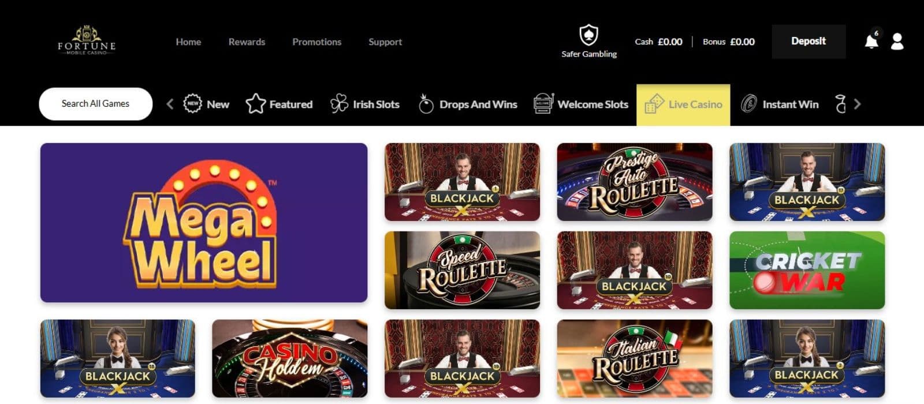The height and width of the screenshot is (404, 924).
Task: Open the notifications bell icon
Action: tap(871, 42)
